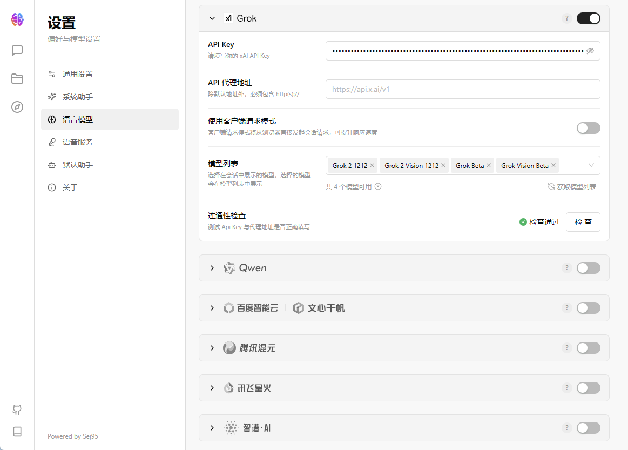Click the 智谱·AI logo
The height and width of the screenshot is (450, 628).
(247, 428)
